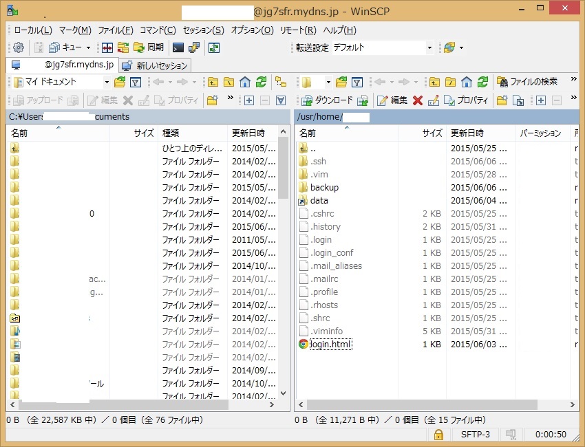Screen dimensions: 585x447
Task: Click the red delete X in remote toolbar
Action: (x=418, y=100)
